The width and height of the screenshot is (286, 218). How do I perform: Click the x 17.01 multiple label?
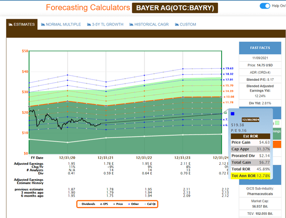(228, 80)
